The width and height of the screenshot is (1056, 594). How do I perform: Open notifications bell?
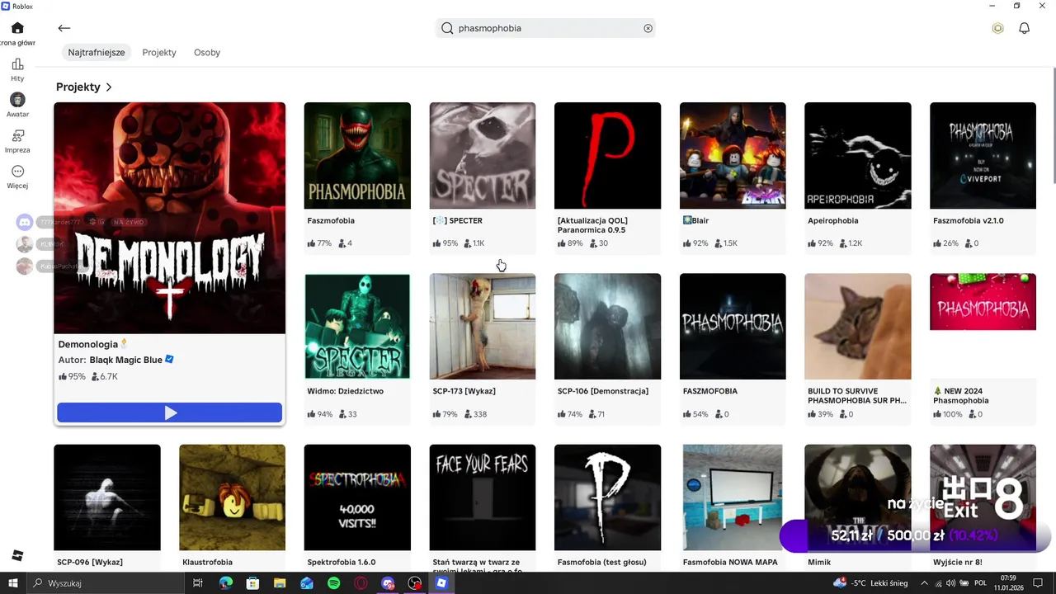coord(1024,28)
